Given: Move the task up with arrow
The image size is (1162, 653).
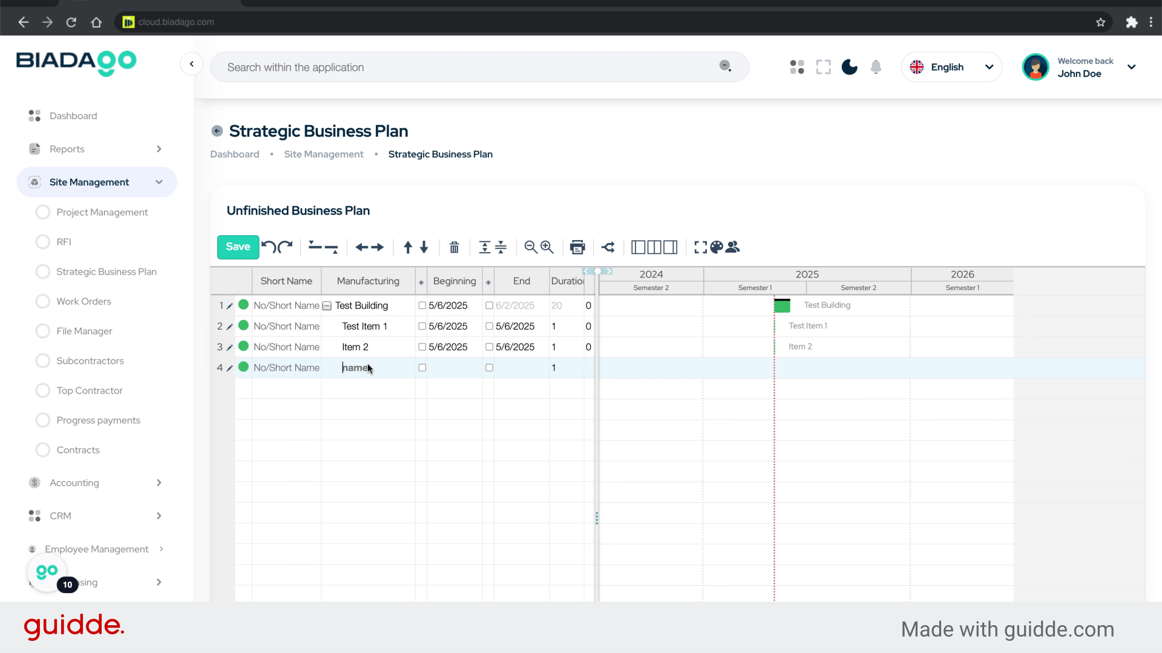Looking at the screenshot, I should pos(408,247).
